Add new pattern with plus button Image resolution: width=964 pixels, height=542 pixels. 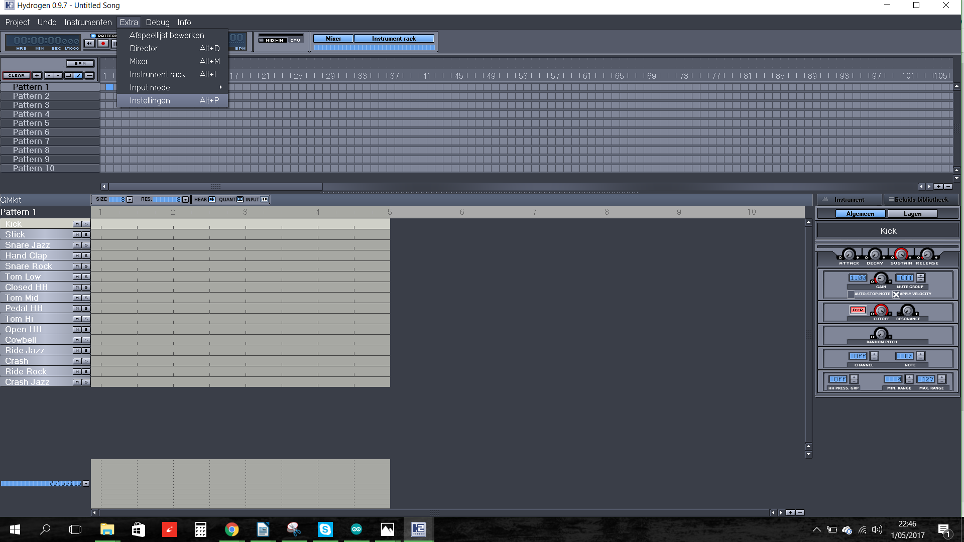point(37,75)
